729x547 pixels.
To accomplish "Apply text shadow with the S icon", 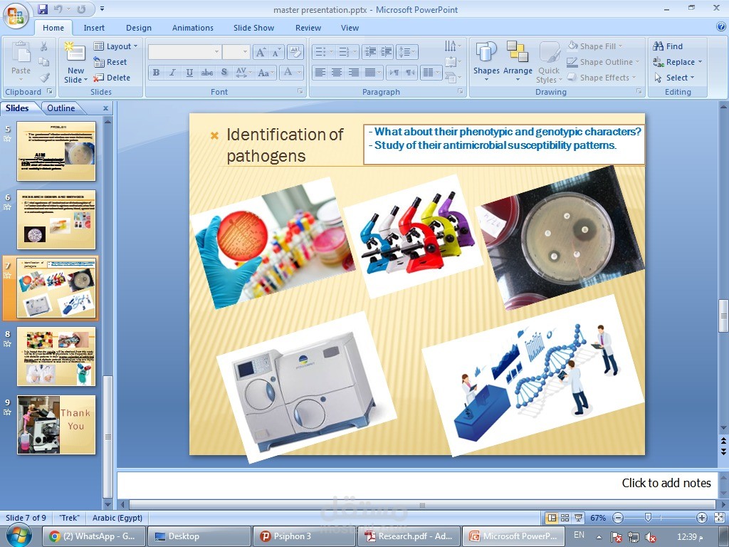I will coord(224,73).
